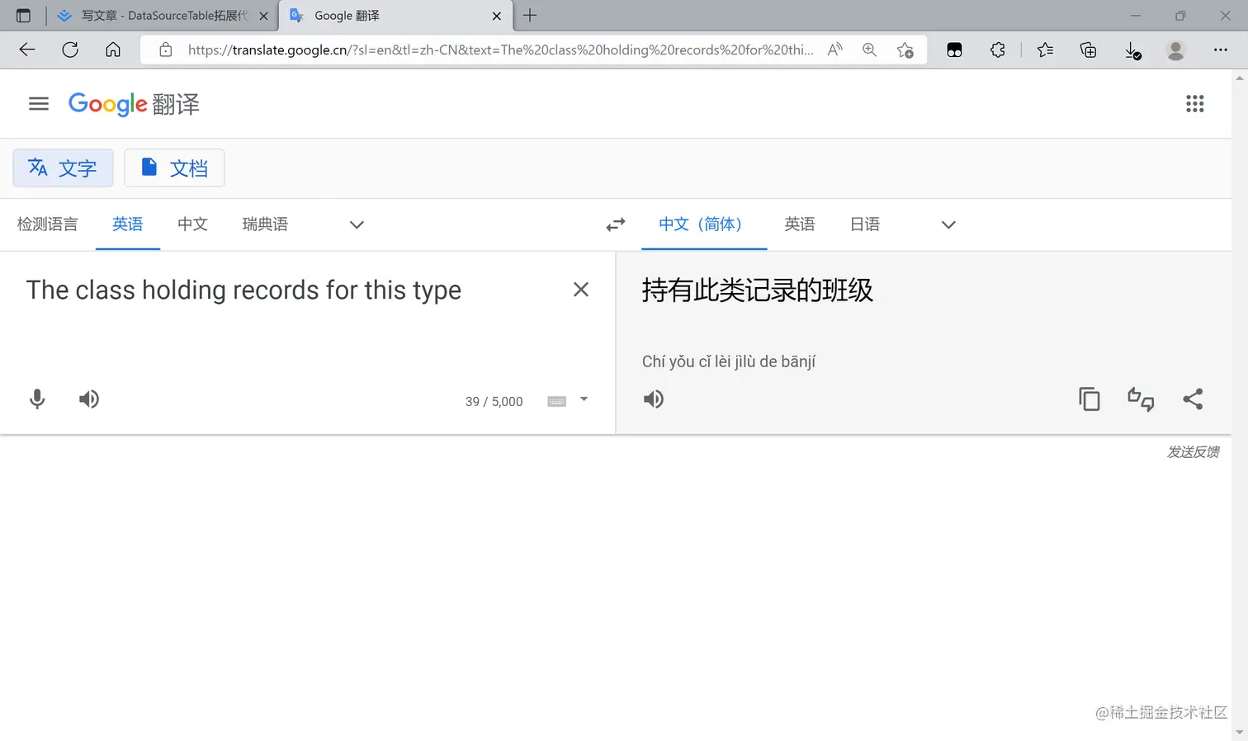Open the black extension icon beside address bar
The image size is (1248, 741).
coord(954,50)
